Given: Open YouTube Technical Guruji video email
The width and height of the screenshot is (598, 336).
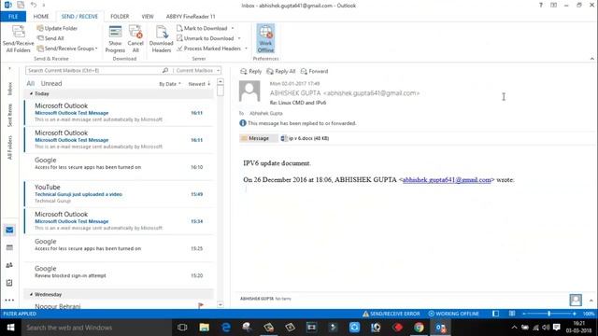Looking at the screenshot, I should coord(119,194).
